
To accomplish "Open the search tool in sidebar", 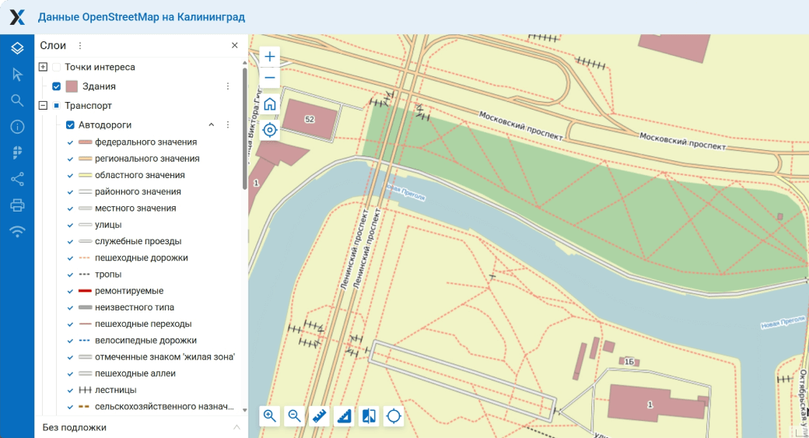I will [x=17, y=100].
